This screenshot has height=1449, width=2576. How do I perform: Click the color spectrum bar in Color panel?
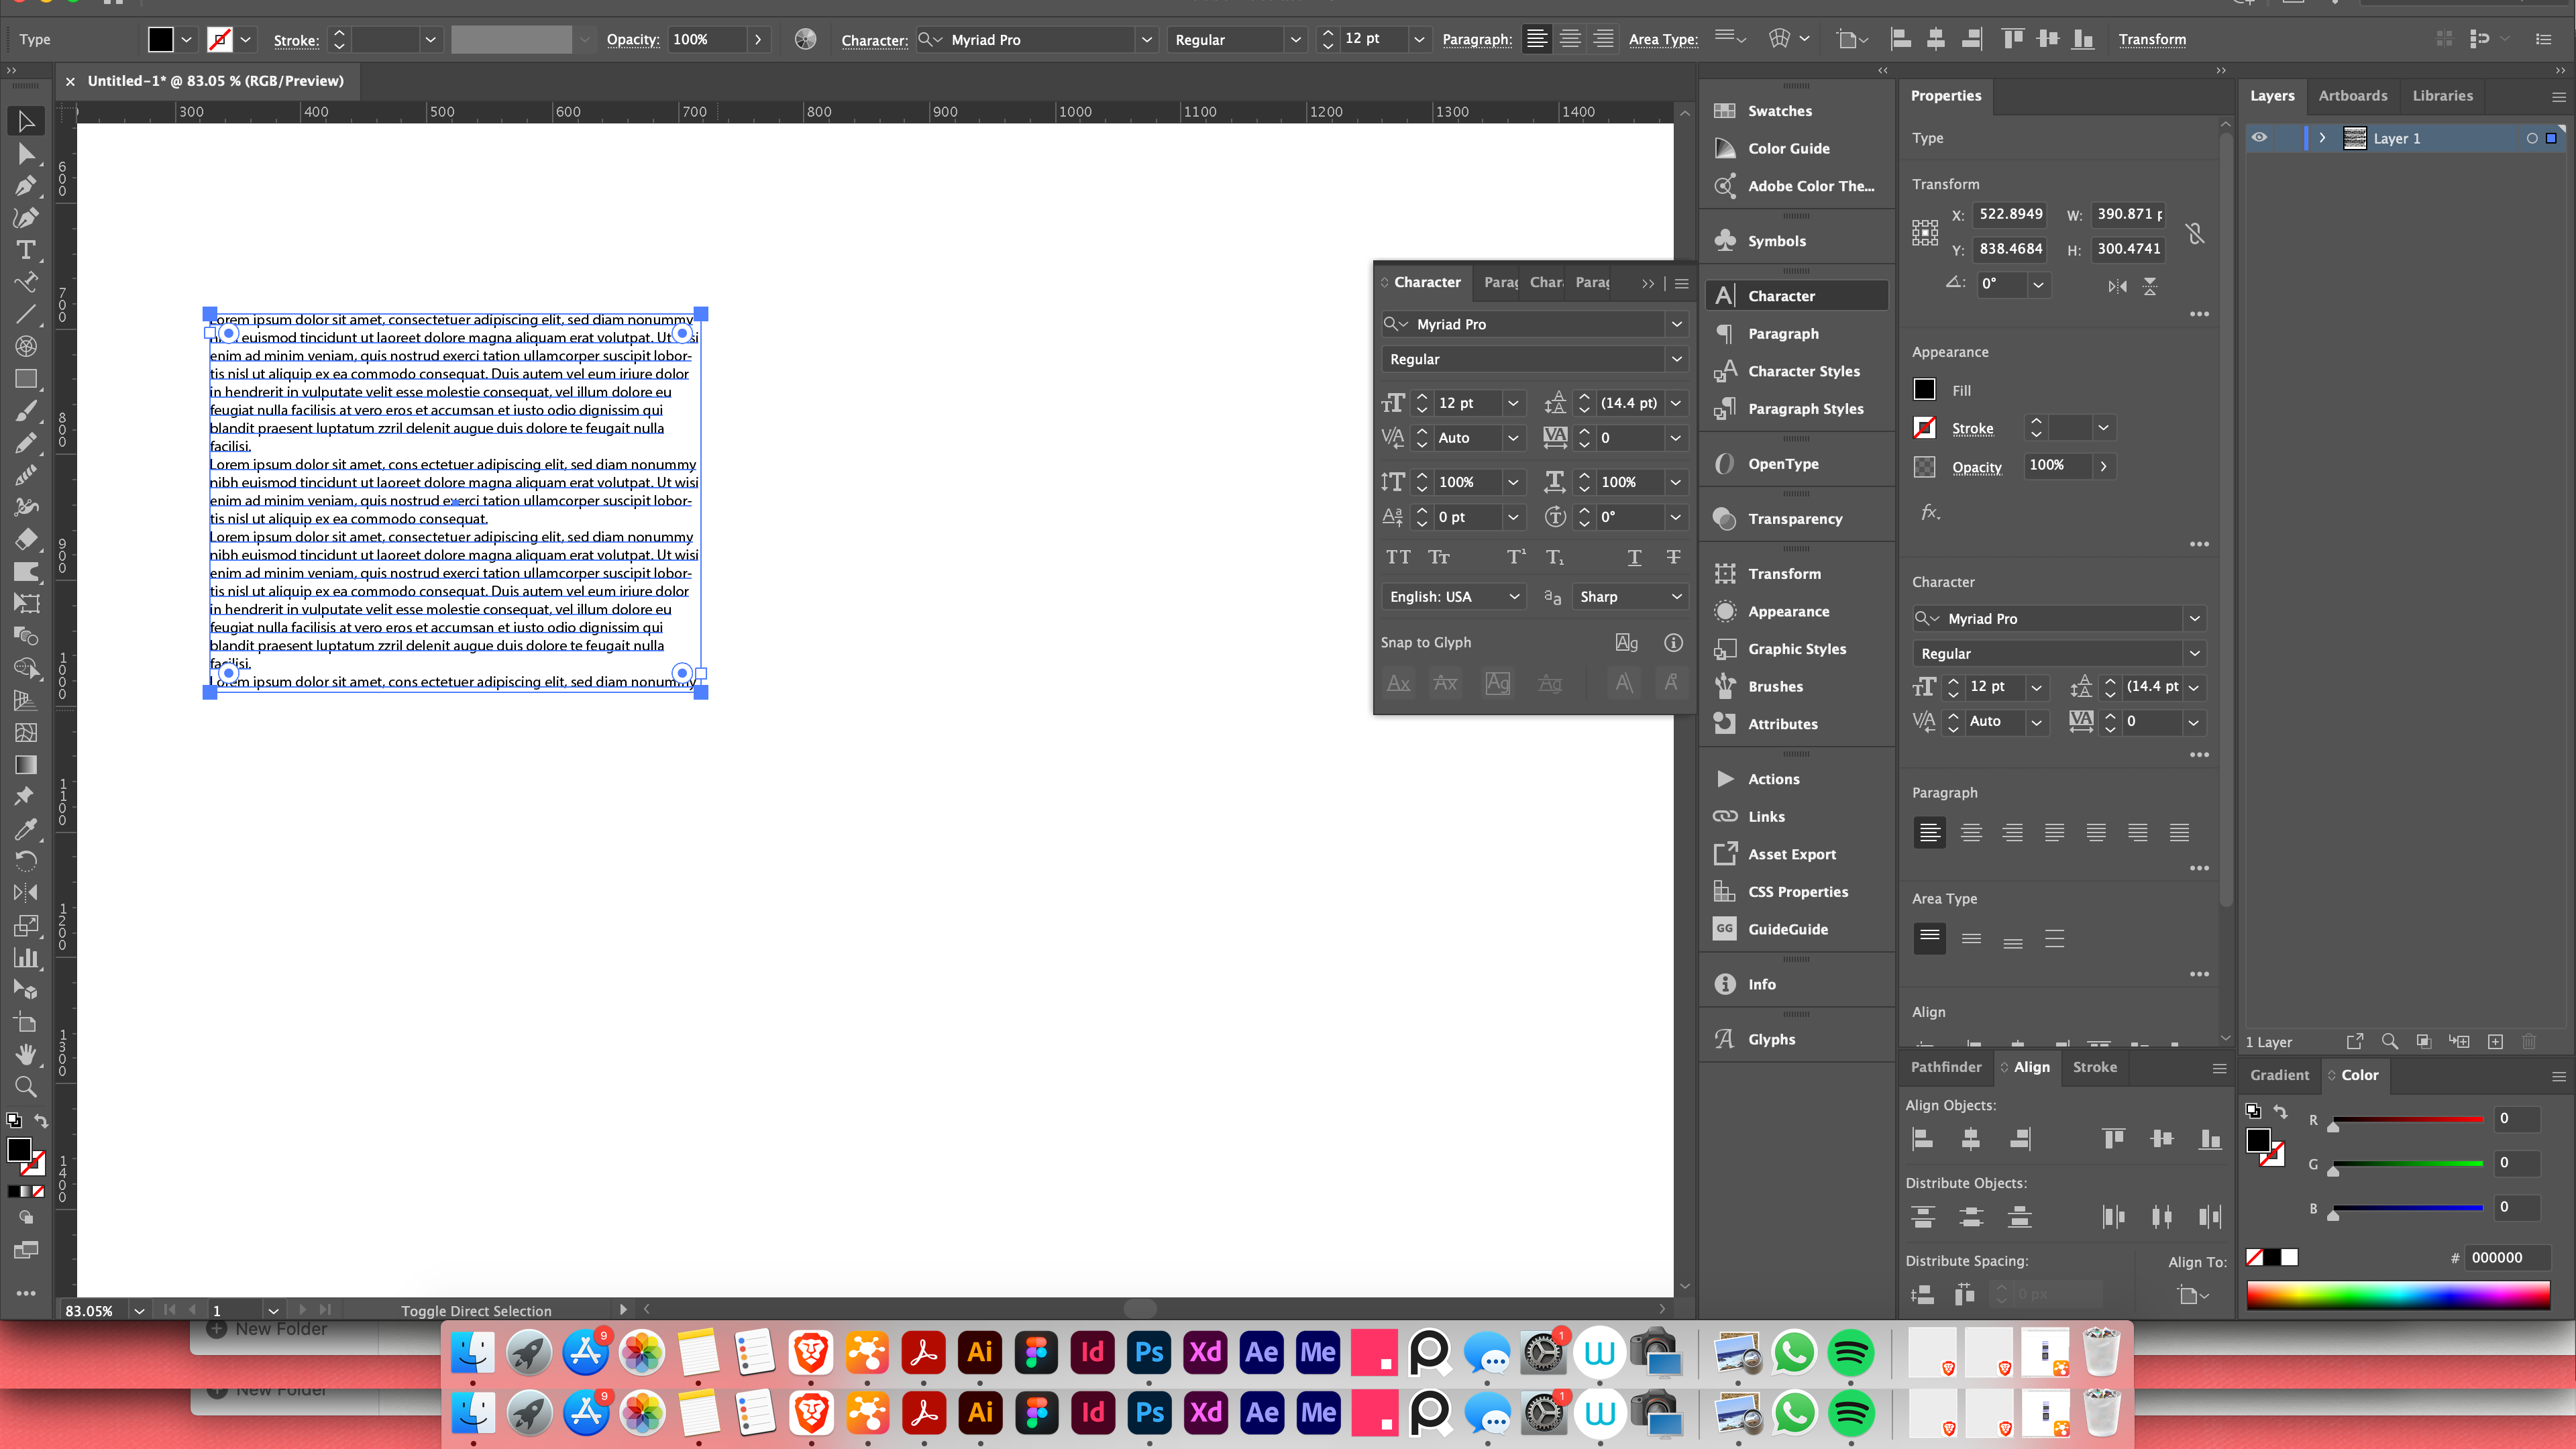point(2397,1296)
